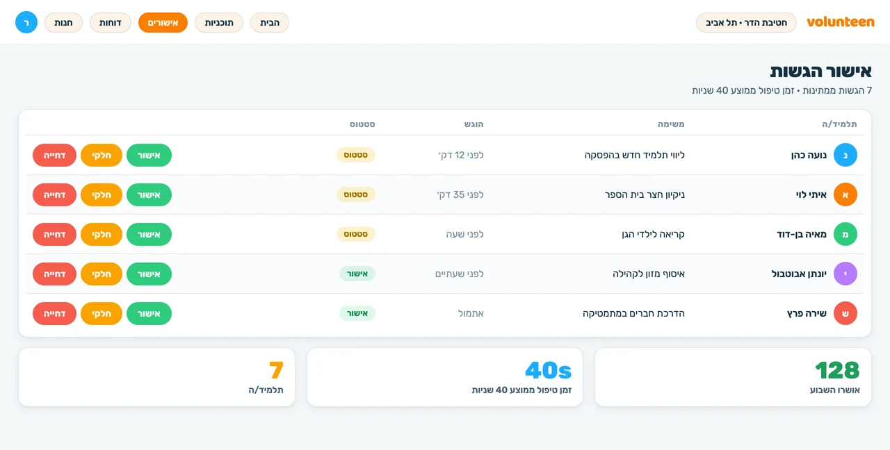Click task ניקיון חצר בית הספר
The width and height of the screenshot is (890, 450).
coord(645,194)
